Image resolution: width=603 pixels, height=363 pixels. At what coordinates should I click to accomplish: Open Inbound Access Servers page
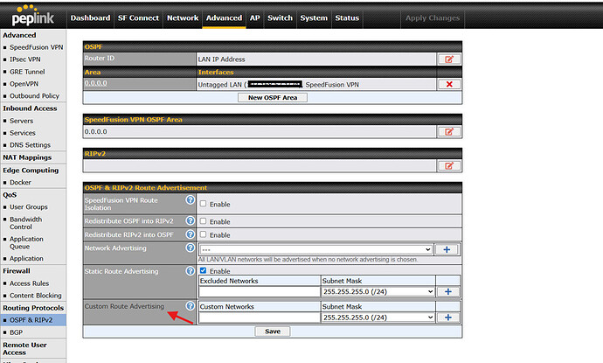[21, 121]
